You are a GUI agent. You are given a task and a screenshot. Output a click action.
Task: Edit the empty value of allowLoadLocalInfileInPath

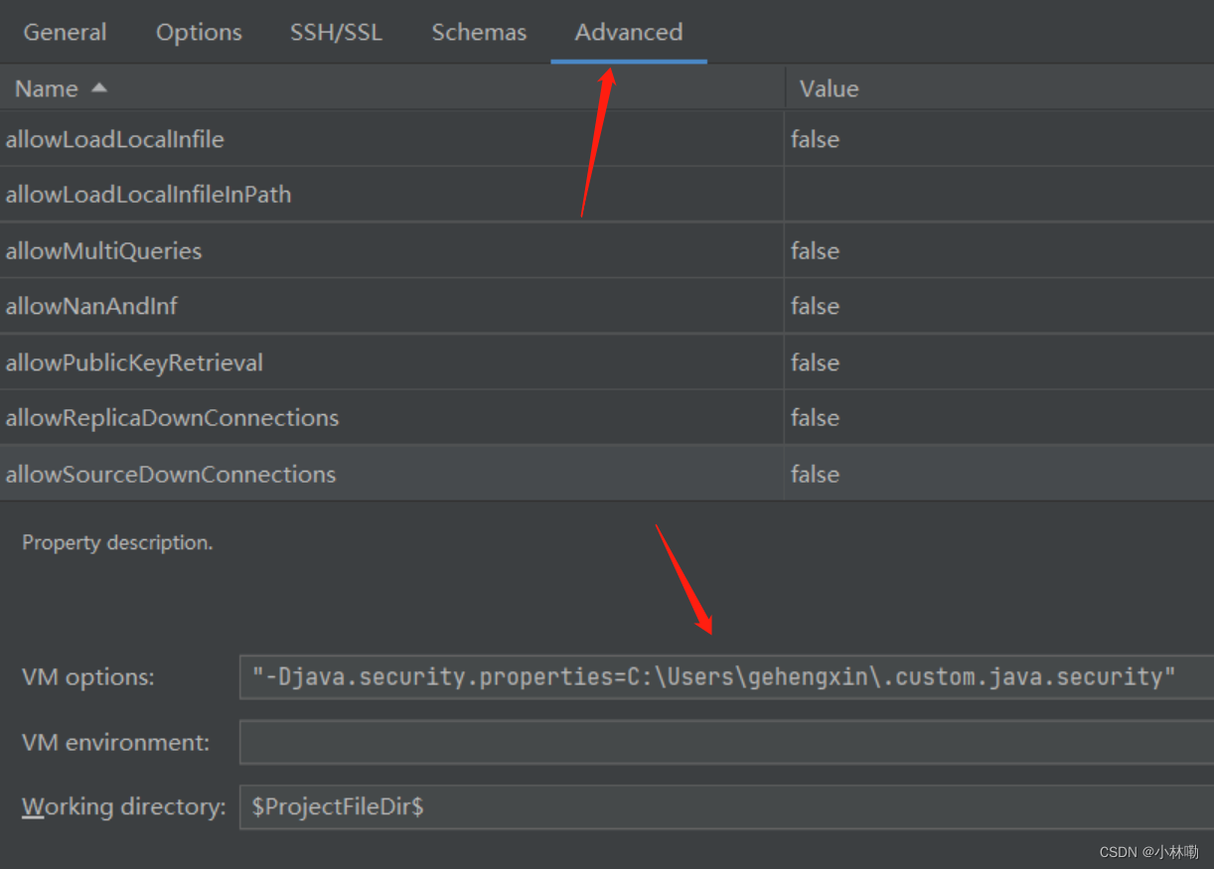click(x=999, y=195)
